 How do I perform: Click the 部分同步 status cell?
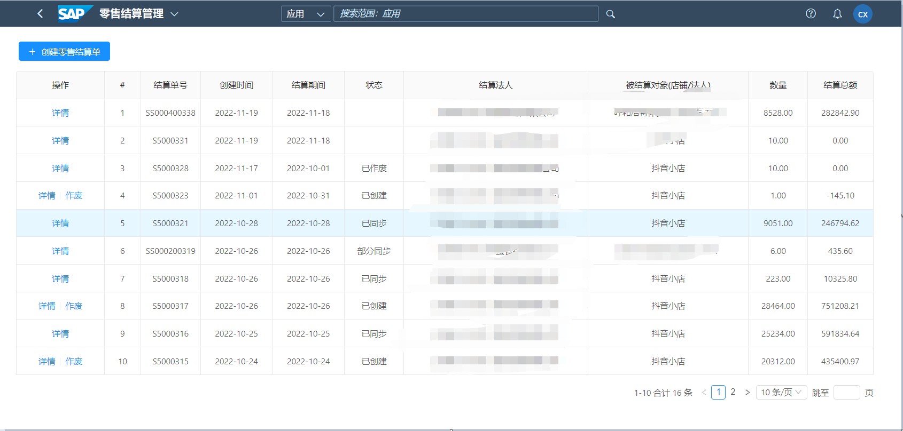pyautogui.click(x=374, y=251)
